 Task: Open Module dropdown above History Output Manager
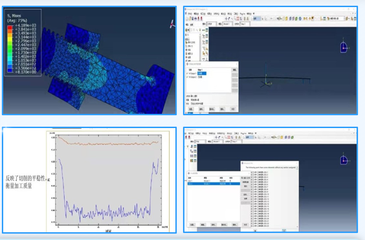[x=212, y=24]
